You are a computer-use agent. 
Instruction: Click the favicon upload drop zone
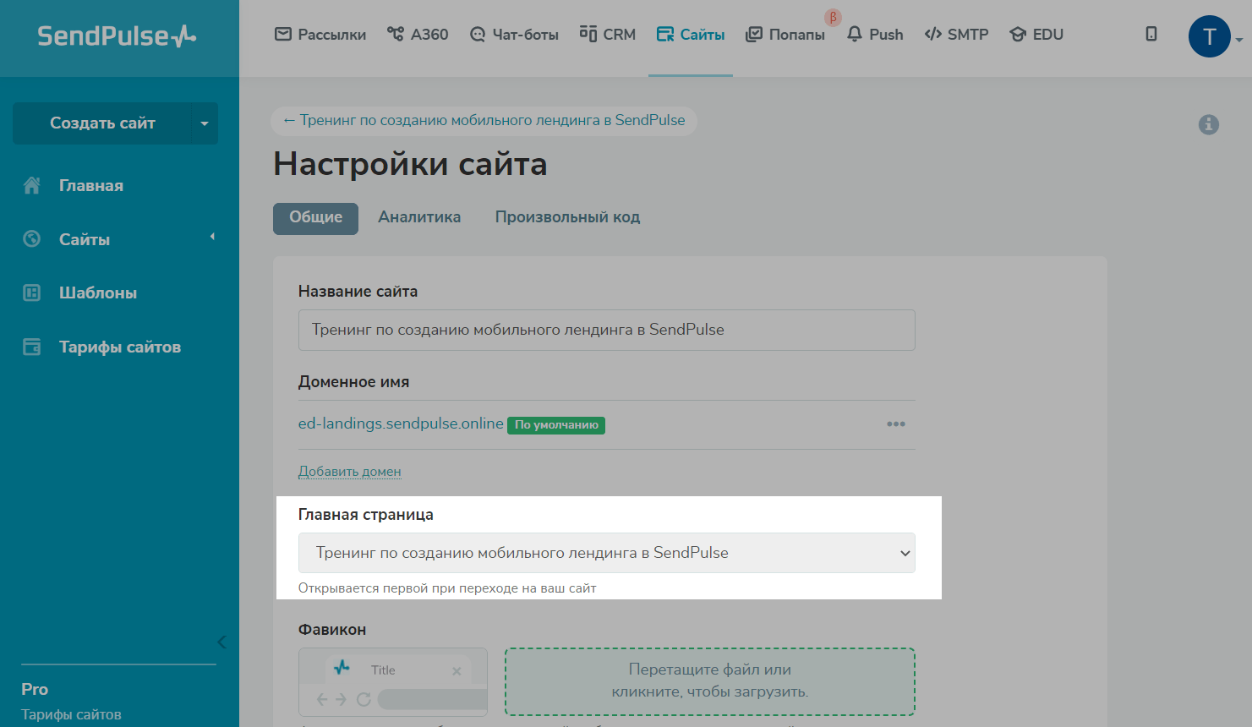click(710, 681)
